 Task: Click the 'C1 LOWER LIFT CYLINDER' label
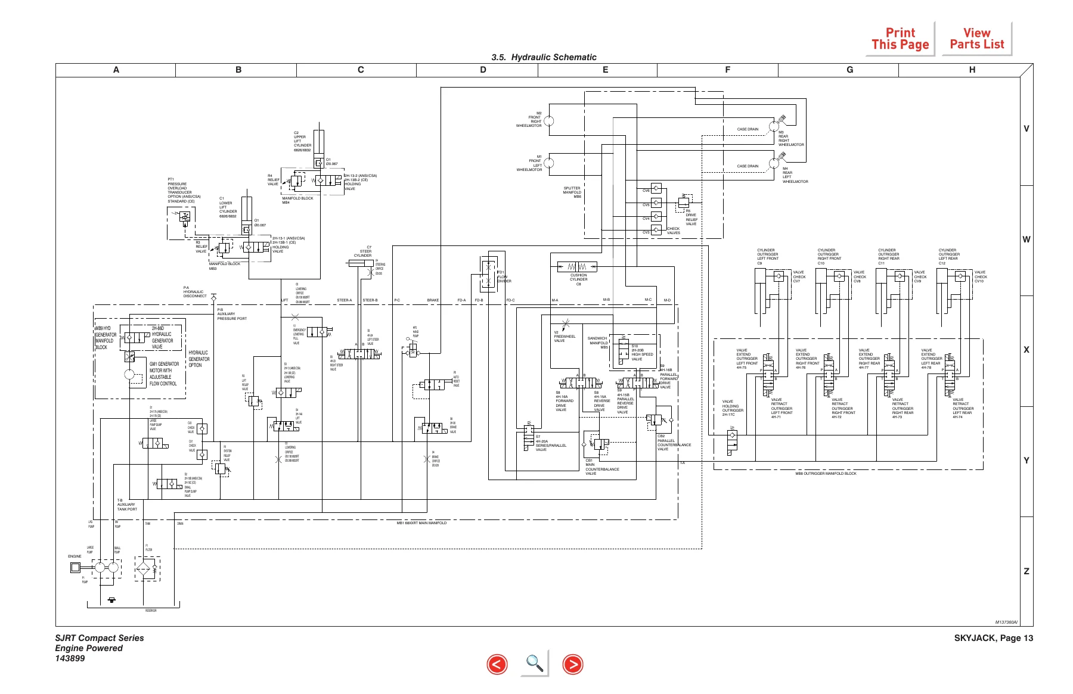click(228, 207)
